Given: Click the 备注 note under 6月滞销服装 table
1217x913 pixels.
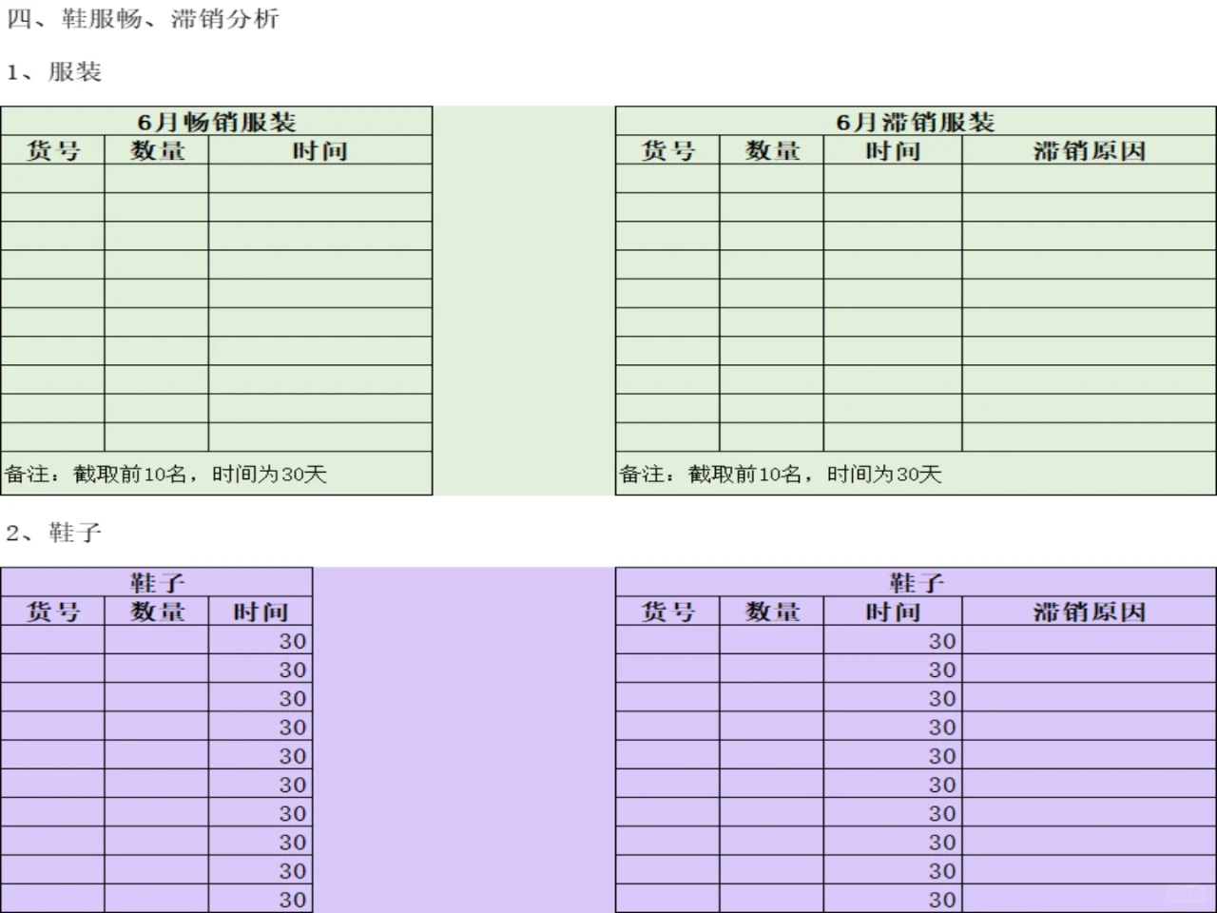Looking at the screenshot, I should pyautogui.click(x=781, y=474).
